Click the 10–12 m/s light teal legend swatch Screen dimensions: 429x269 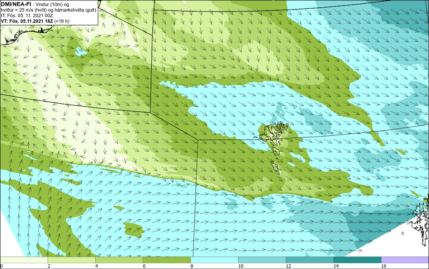coord(262,260)
